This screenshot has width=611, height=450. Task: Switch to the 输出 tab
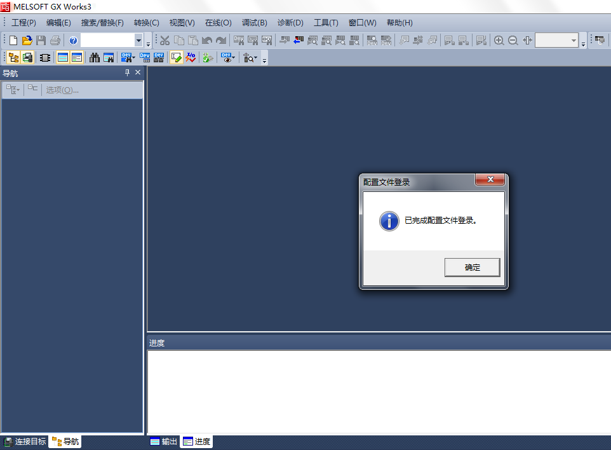[164, 442]
